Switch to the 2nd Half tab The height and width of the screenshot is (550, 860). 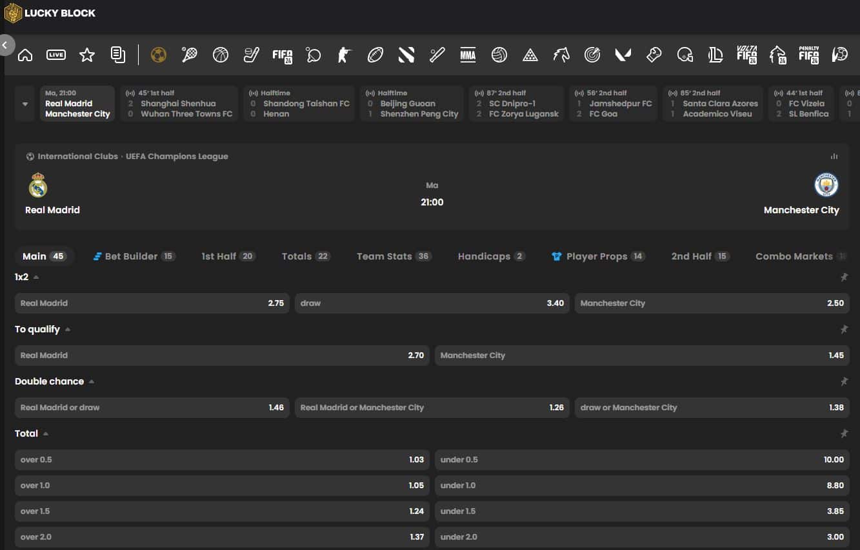700,256
